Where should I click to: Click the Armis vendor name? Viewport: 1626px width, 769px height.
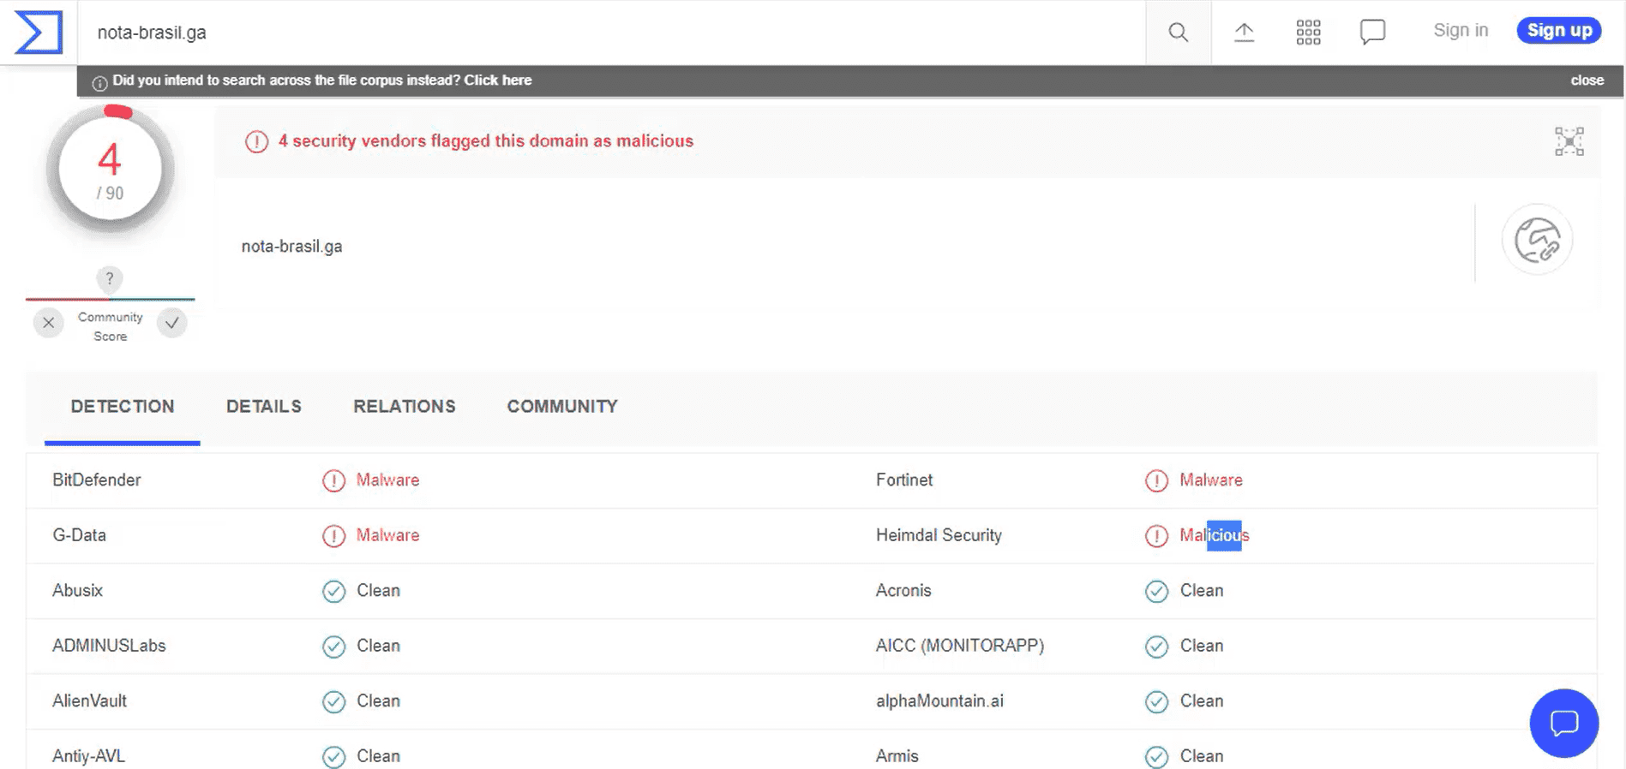(x=897, y=756)
